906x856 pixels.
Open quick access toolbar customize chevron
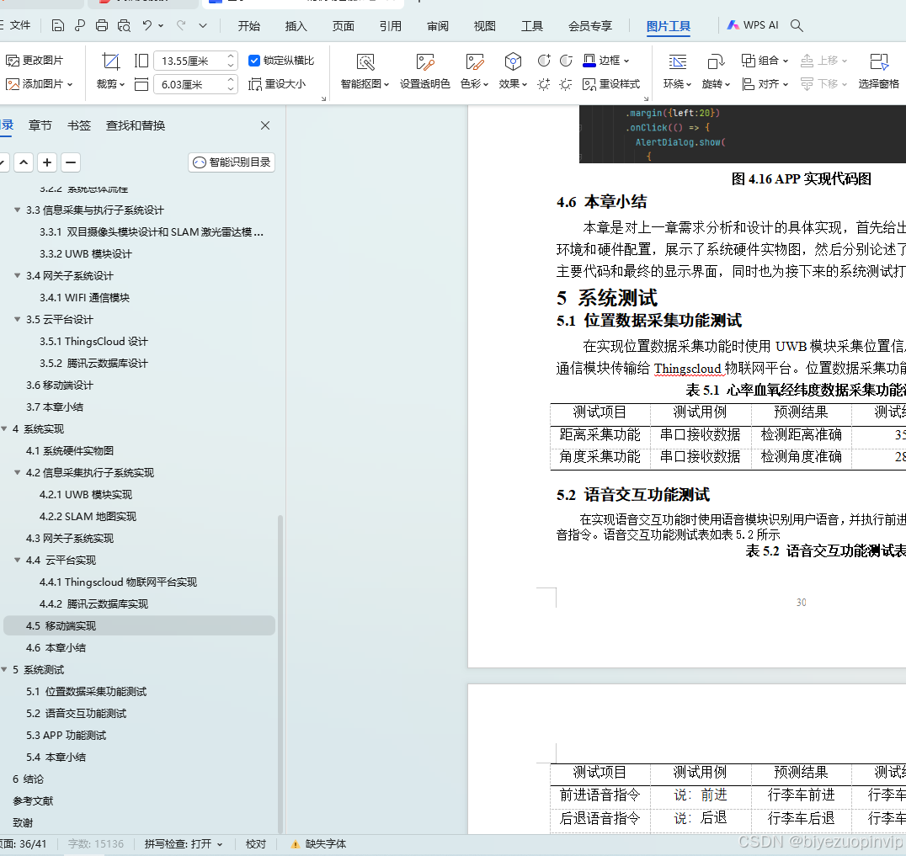(x=203, y=25)
